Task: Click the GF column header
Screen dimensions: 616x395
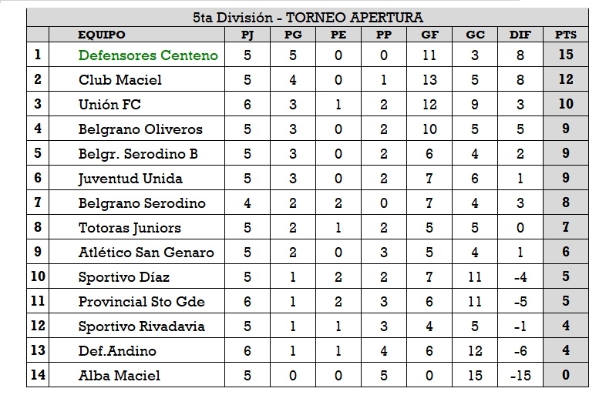Action: coord(429,35)
